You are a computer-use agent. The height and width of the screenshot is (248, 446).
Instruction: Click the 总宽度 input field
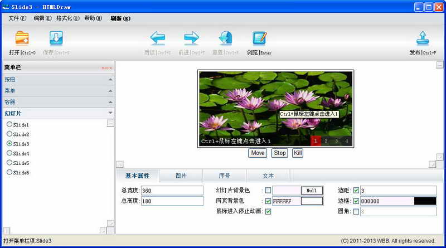172,191
